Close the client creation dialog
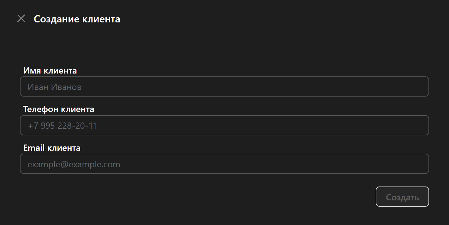 [x=21, y=19]
